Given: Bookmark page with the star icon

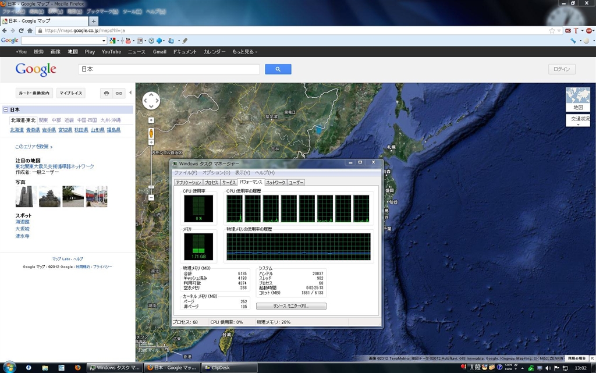Looking at the screenshot, I should (x=552, y=30).
